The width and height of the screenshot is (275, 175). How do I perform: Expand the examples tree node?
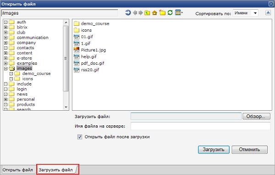(5, 63)
